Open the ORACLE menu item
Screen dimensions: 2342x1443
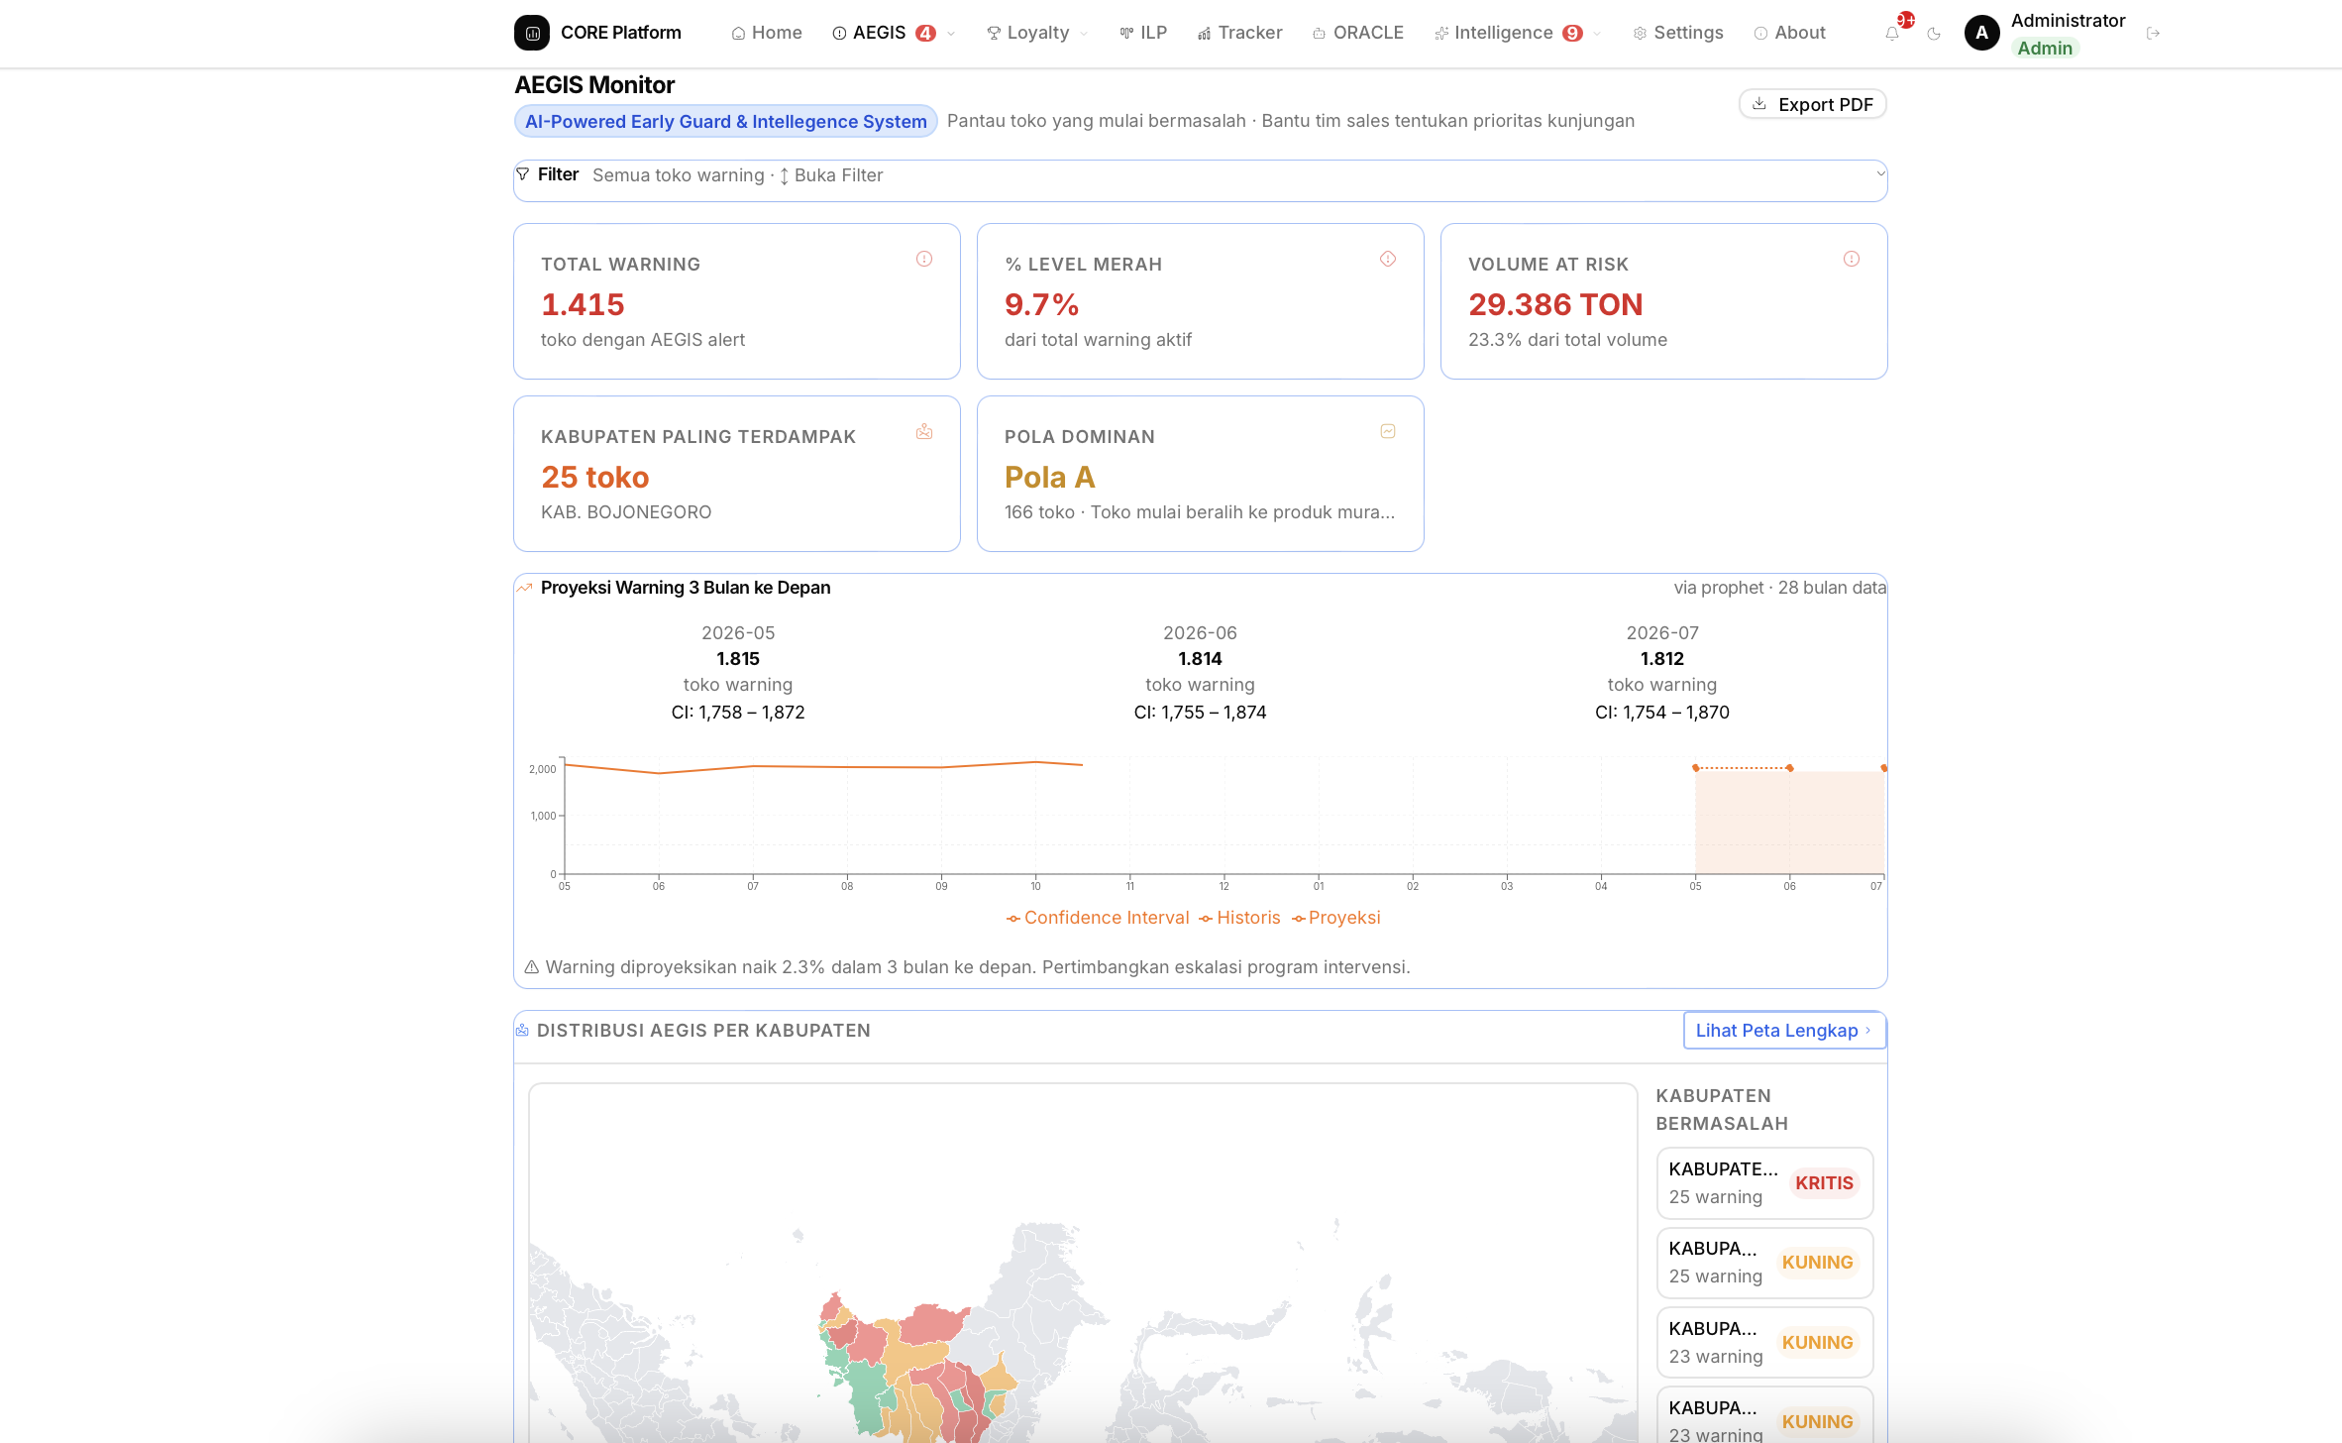(1358, 33)
